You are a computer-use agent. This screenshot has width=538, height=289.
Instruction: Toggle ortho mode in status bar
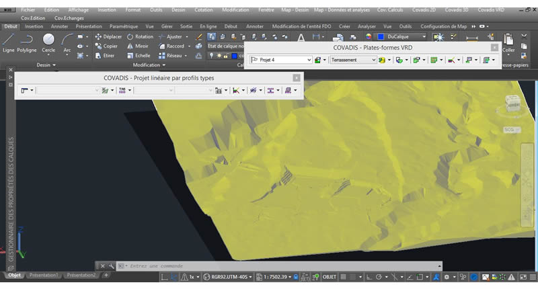[x=369, y=277]
